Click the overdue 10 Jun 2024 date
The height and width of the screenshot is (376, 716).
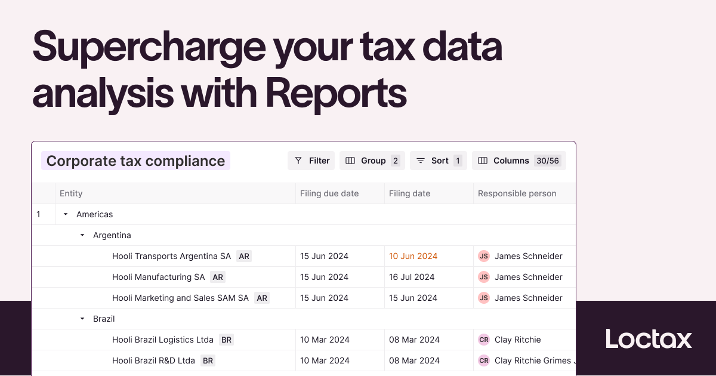tap(413, 256)
